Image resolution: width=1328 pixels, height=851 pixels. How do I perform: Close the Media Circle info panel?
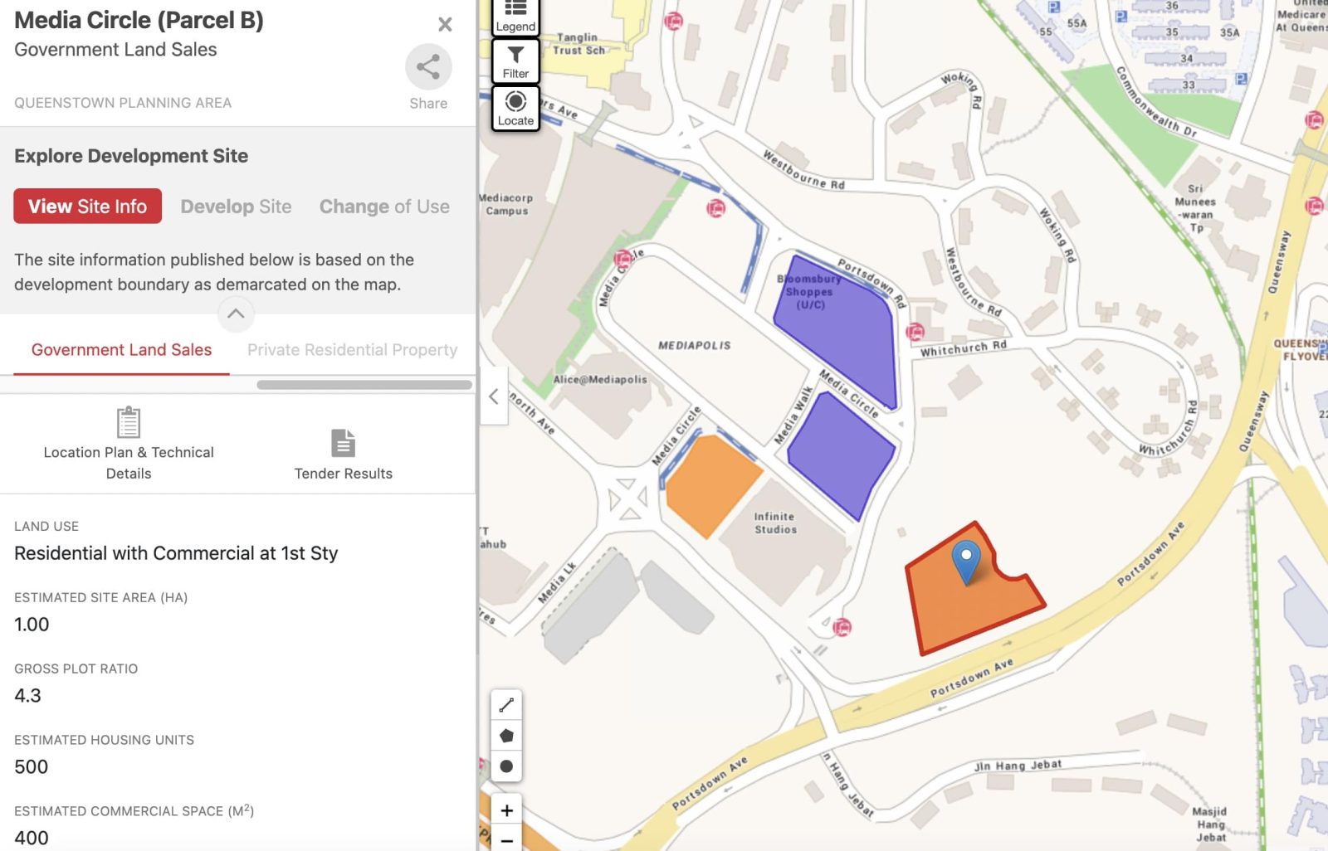445,24
